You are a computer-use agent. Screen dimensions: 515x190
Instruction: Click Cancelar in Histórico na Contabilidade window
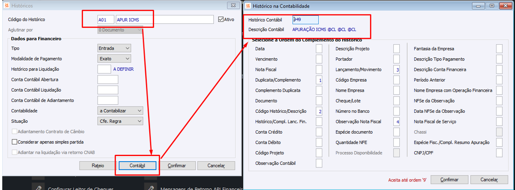pos(489,180)
